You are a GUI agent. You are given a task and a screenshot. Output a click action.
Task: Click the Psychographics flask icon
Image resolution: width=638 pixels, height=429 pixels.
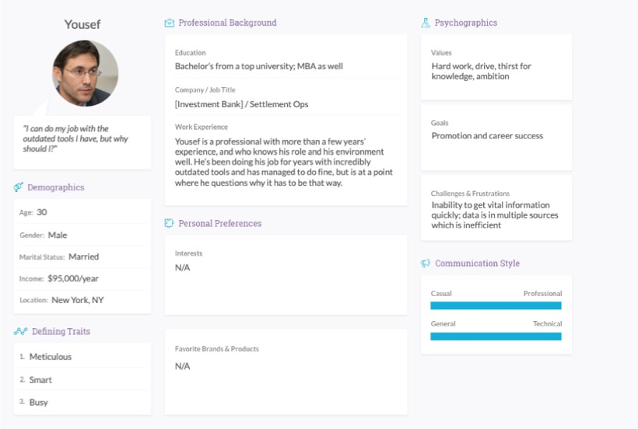[426, 23]
